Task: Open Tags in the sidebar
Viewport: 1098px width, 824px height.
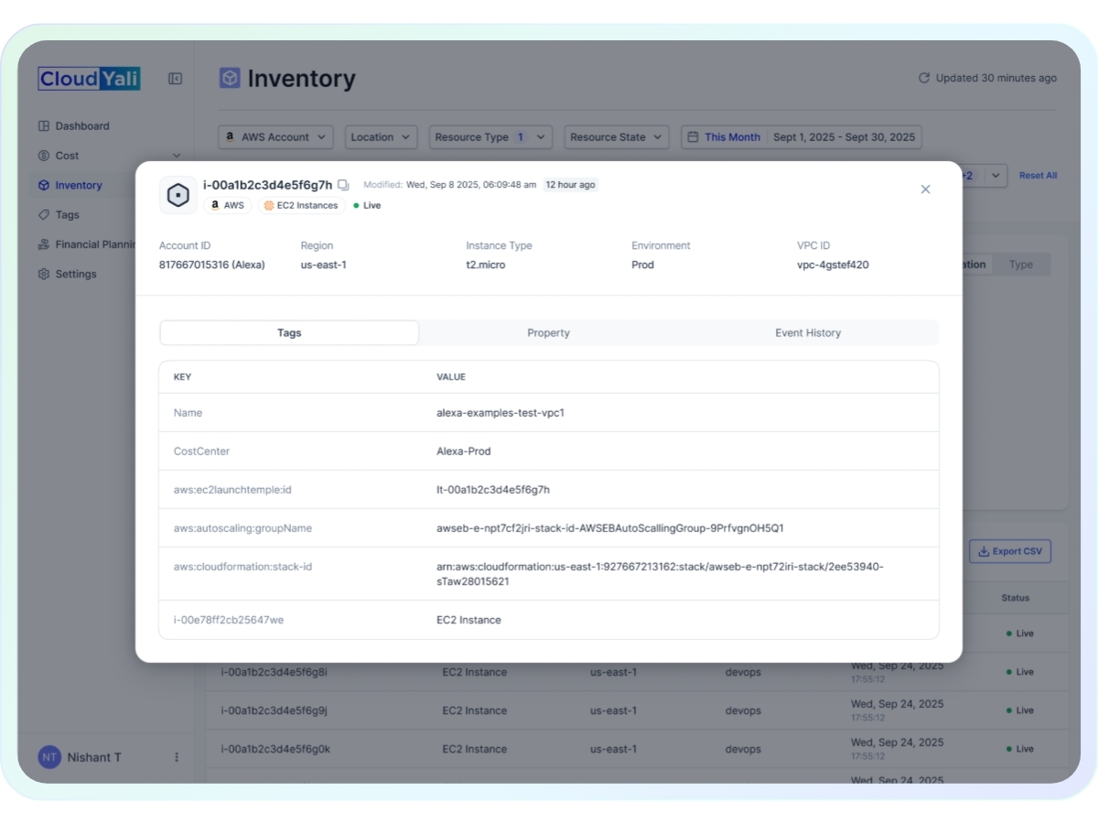Action: click(x=67, y=215)
